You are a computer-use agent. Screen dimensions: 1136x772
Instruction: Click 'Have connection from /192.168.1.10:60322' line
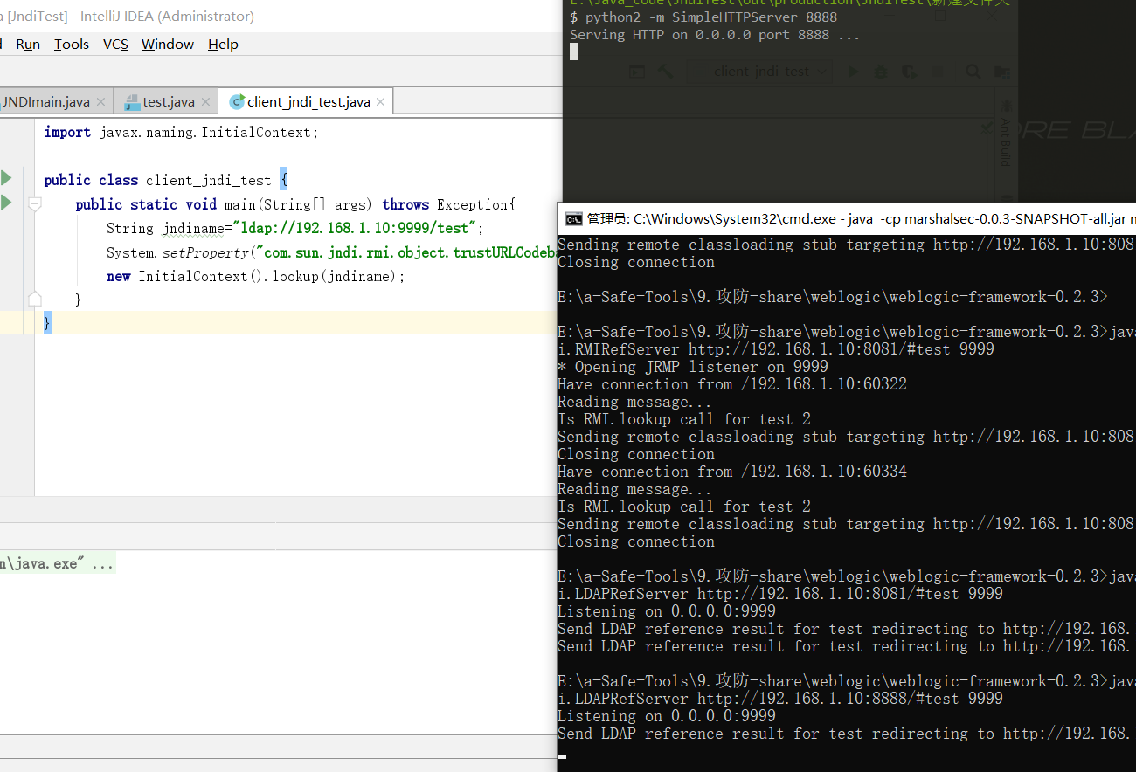point(732,384)
